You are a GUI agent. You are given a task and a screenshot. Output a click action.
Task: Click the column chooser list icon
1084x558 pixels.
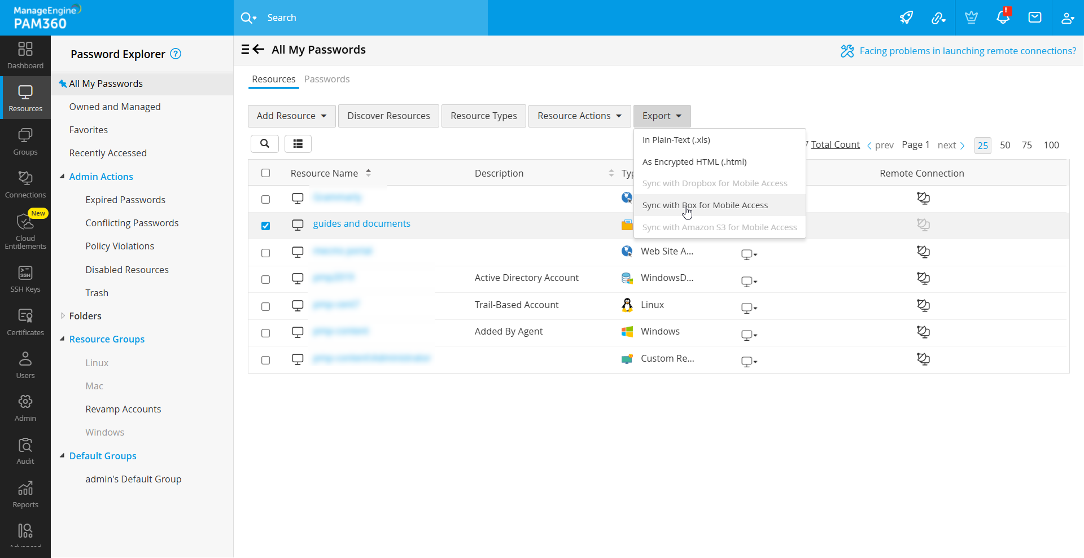point(298,144)
